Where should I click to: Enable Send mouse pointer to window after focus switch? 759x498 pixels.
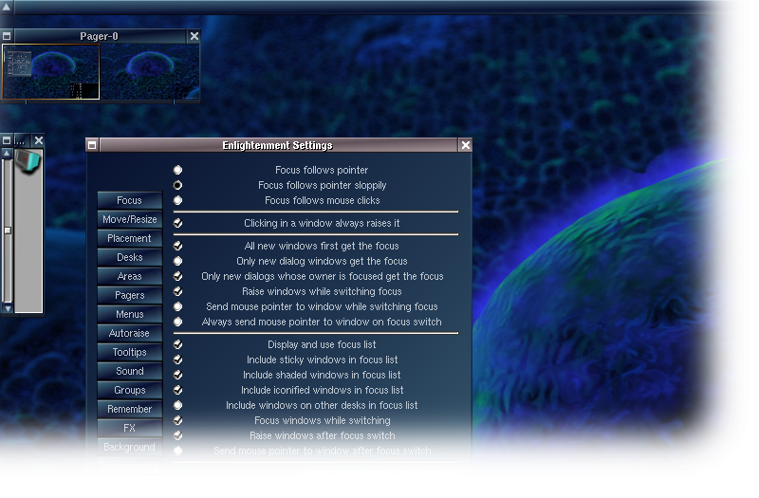tap(178, 451)
